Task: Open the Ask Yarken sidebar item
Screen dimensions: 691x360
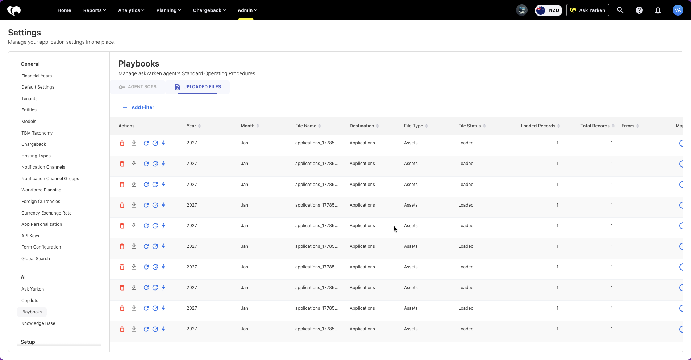Action: point(33,289)
